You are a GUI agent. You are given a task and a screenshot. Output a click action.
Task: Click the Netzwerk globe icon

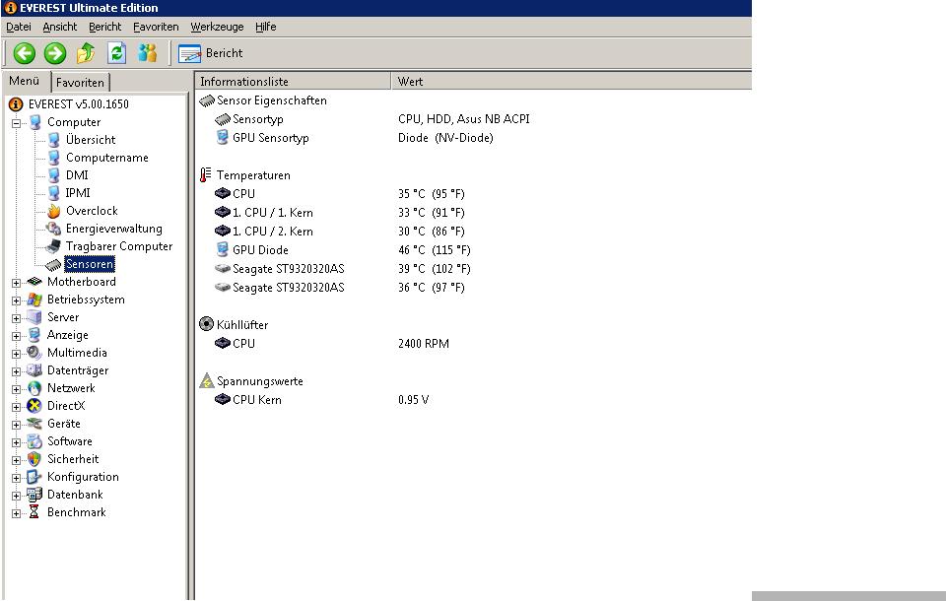click(x=34, y=388)
